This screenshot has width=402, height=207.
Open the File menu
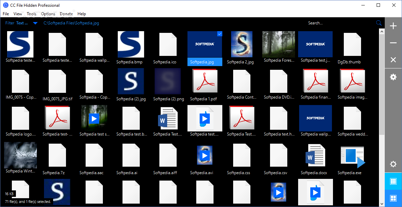tap(6, 14)
